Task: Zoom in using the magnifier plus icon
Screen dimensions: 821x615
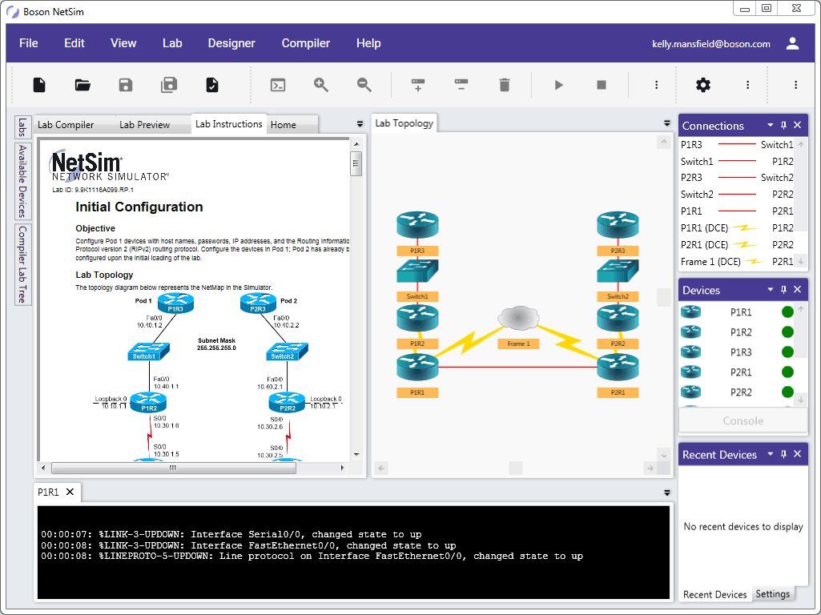Action: 321,85
